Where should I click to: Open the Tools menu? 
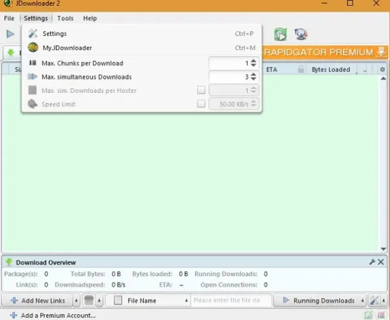(66, 18)
